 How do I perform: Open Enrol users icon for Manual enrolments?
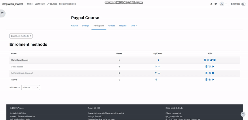pos(211,60)
